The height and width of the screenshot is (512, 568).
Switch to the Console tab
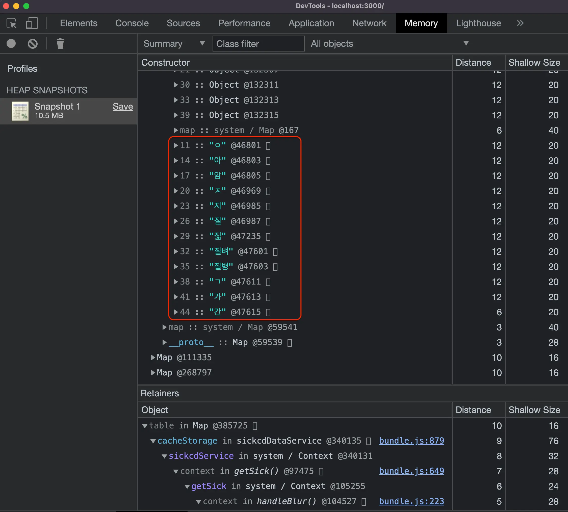(132, 23)
